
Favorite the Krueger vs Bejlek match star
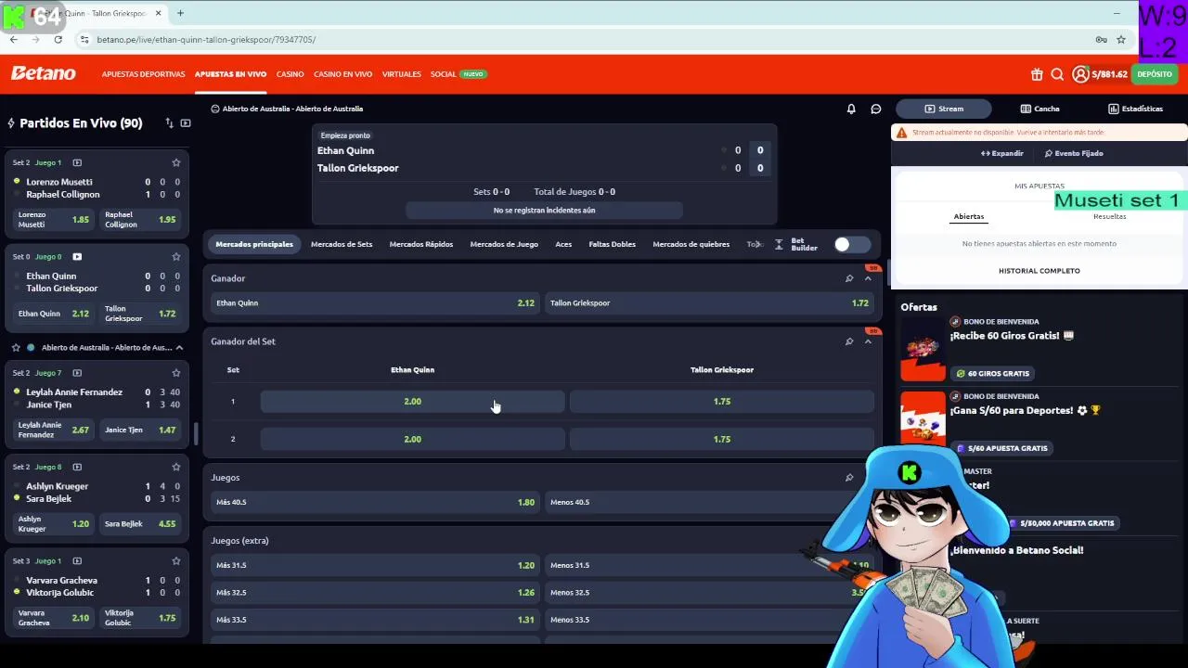pos(176,467)
